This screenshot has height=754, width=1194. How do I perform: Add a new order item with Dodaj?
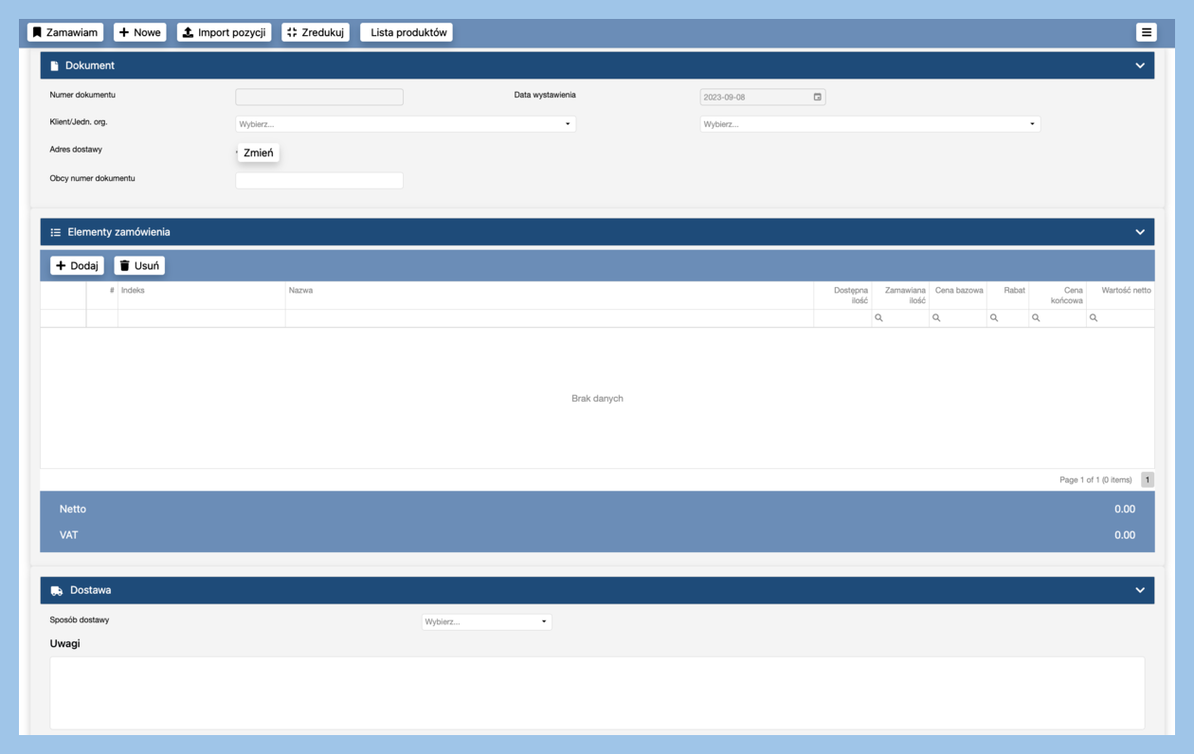77,265
